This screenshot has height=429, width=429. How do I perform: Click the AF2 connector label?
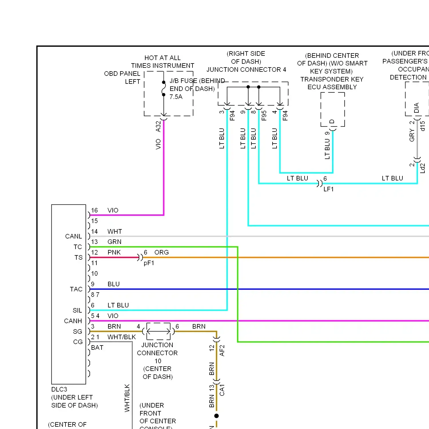tap(222, 351)
